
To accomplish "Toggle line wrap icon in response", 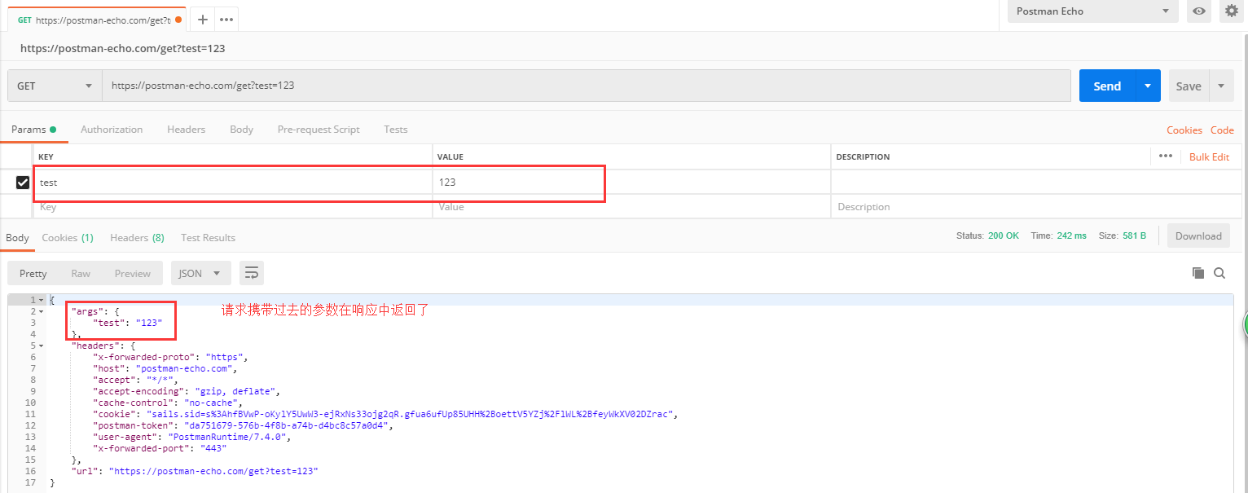I will (x=252, y=273).
